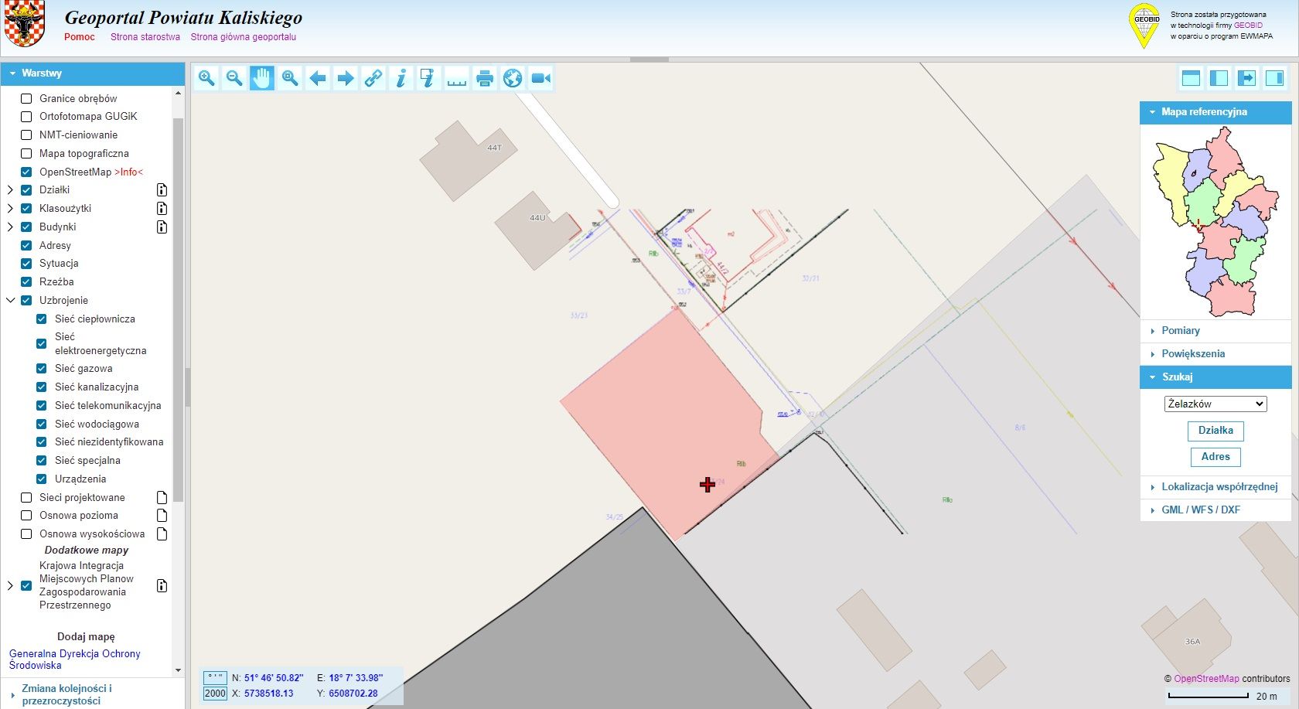This screenshot has width=1299, height=709.
Task: Collapse the Uzbrojenie layer group
Action: coord(10,301)
